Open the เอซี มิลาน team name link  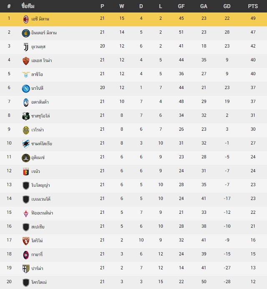(40, 19)
